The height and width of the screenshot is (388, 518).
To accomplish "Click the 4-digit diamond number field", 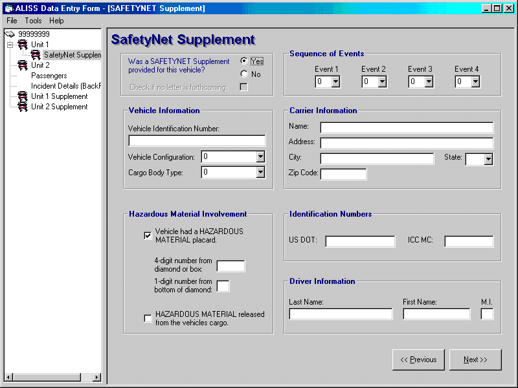I will tap(231, 266).
